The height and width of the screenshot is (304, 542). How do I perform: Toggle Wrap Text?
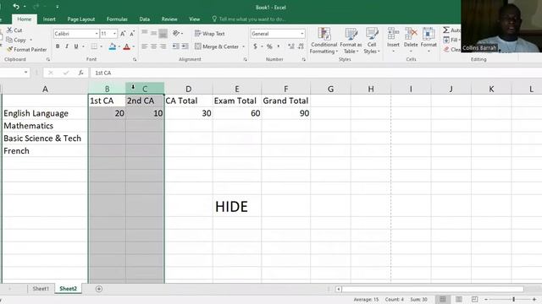coord(210,34)
